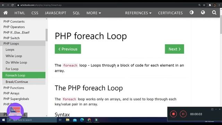This screenshot has width=222, height=125.
Task: Open PHP Constants in sidebar
Action: click(x=14, y=22)
